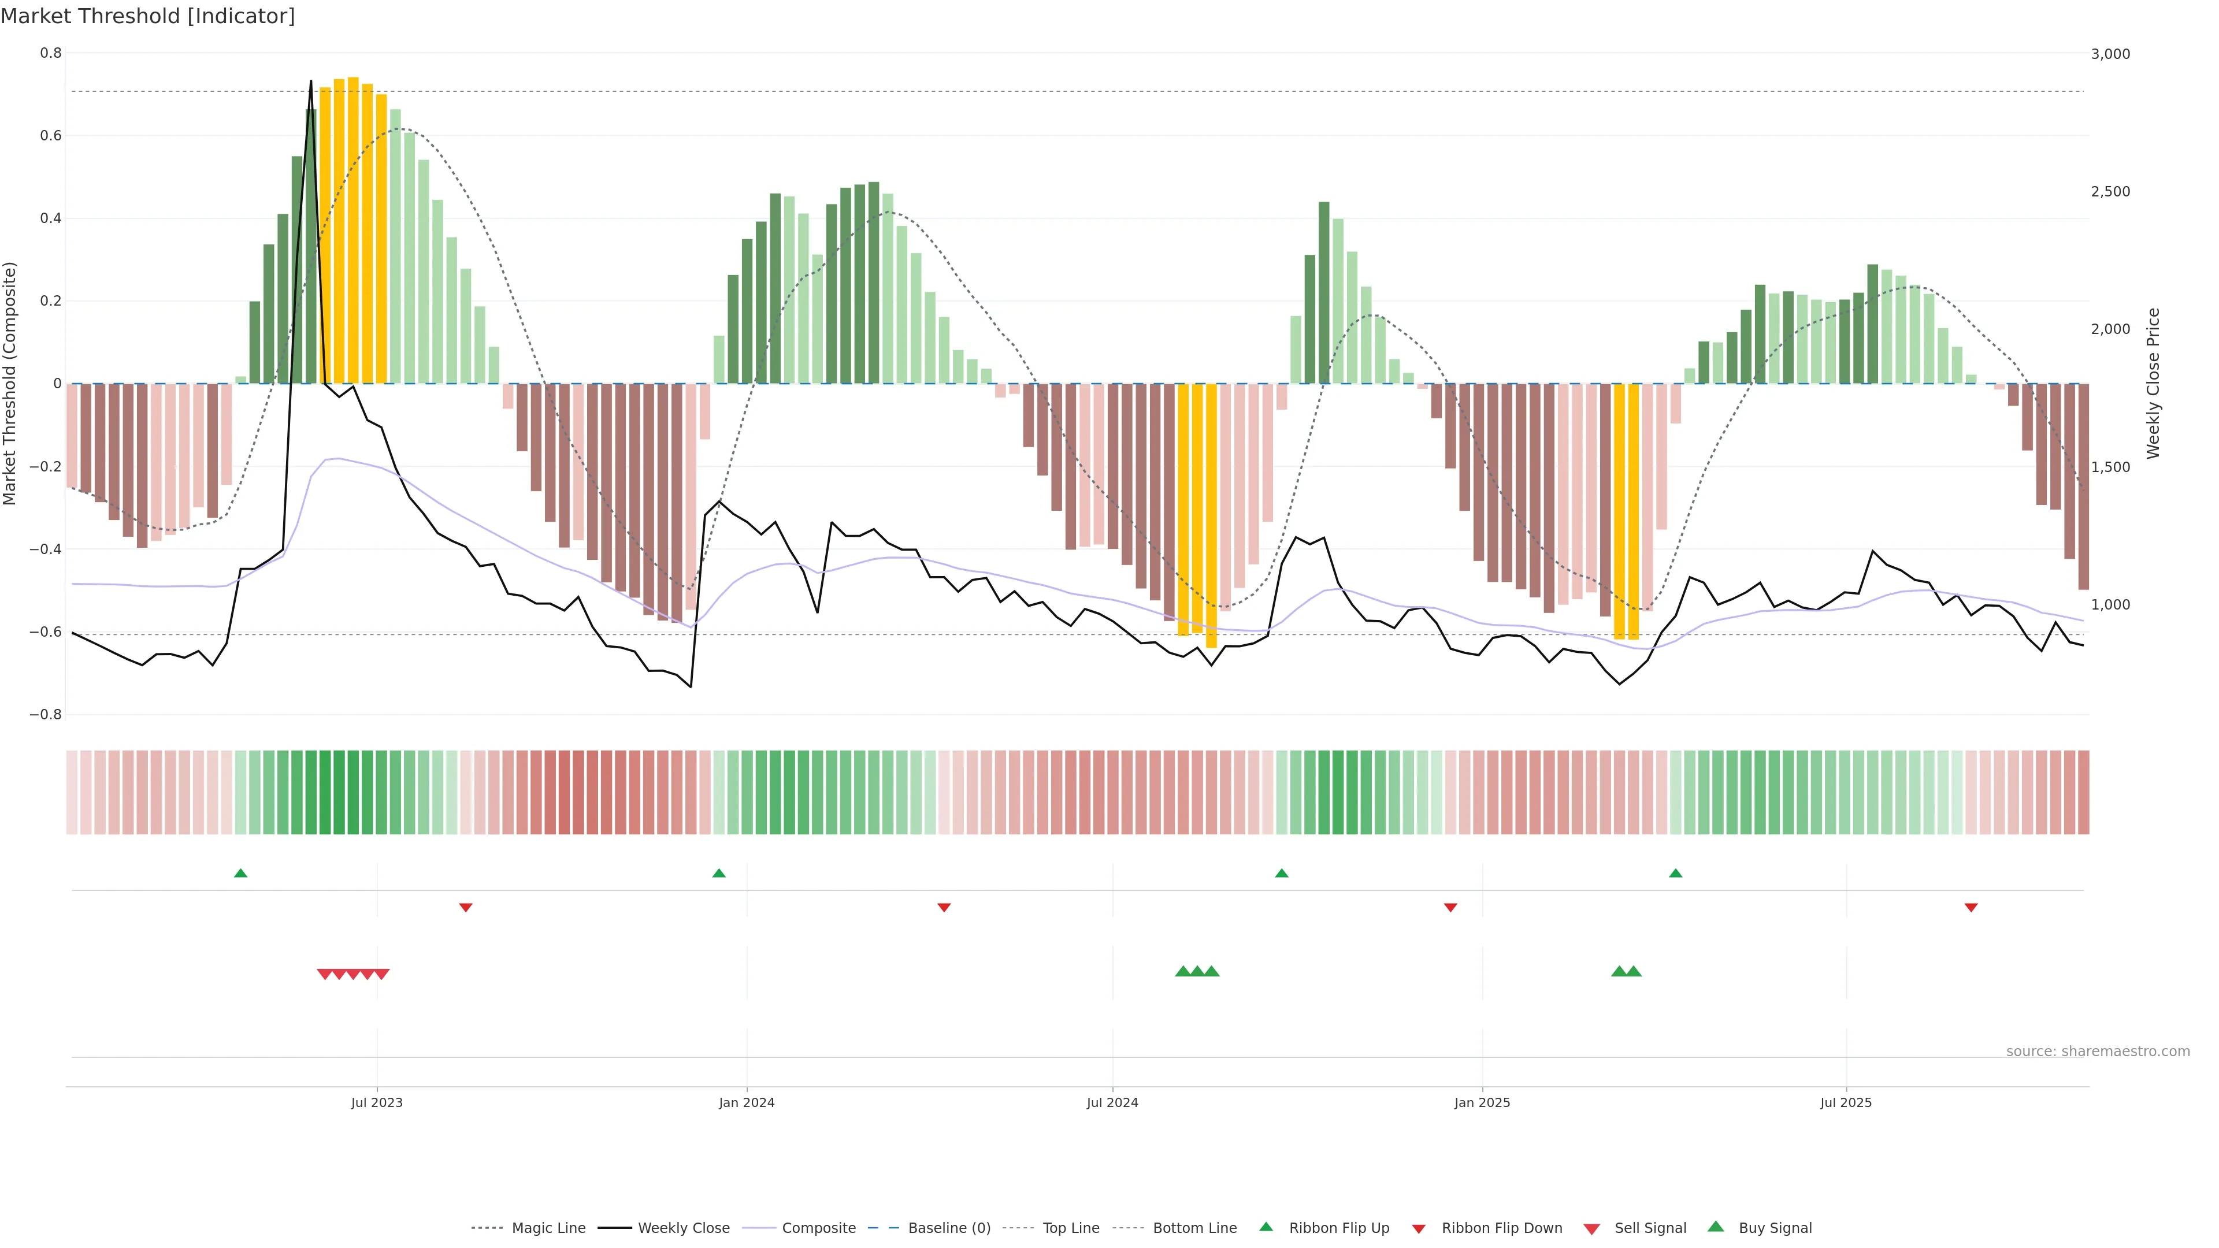Hide the Composite series via legend

(x=818, y=1228)
